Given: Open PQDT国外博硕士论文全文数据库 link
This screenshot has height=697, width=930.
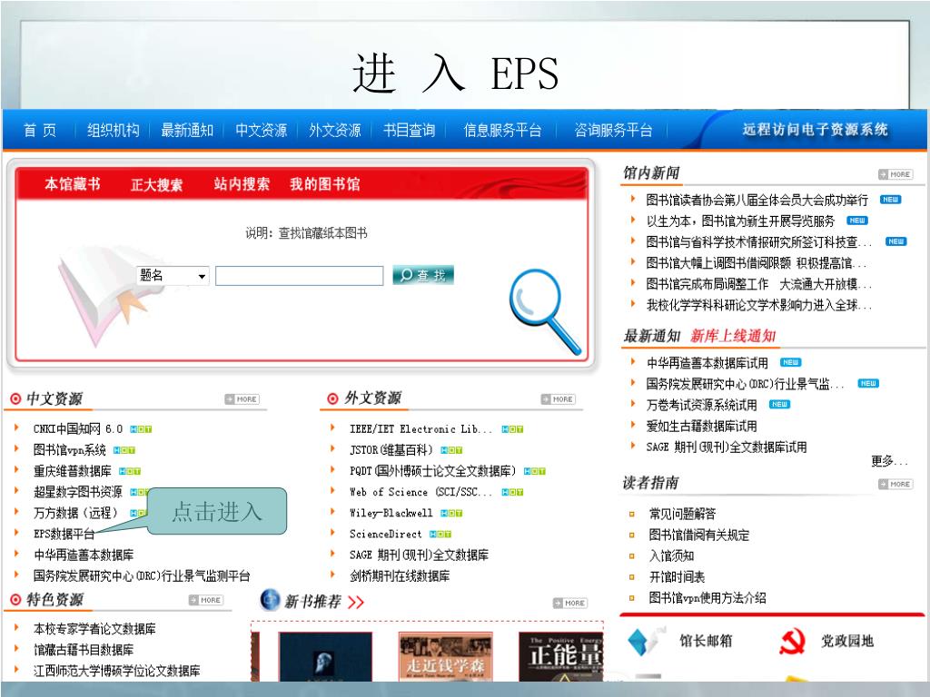Looking at the screenshot, I should 432,471.
